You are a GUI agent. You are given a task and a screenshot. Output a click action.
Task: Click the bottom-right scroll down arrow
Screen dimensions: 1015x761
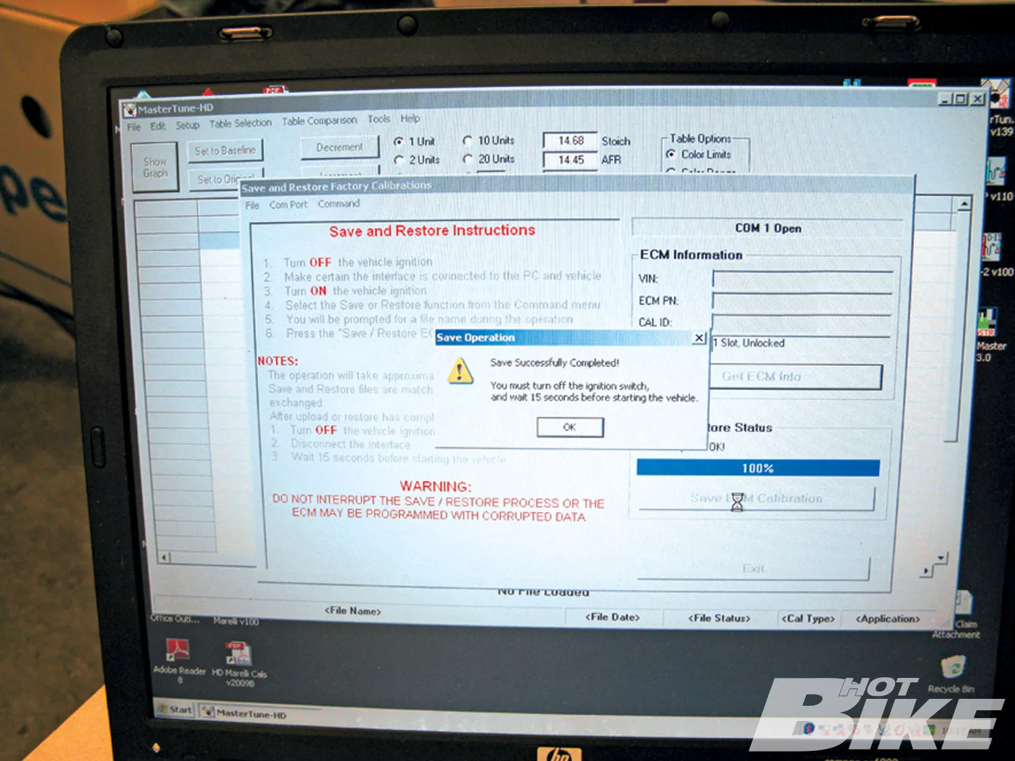coord(941,558)
